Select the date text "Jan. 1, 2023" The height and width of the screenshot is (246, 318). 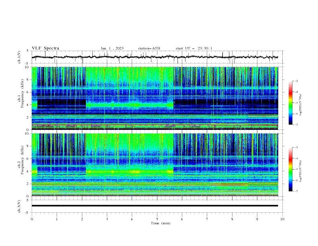click(x=112, y=48)
